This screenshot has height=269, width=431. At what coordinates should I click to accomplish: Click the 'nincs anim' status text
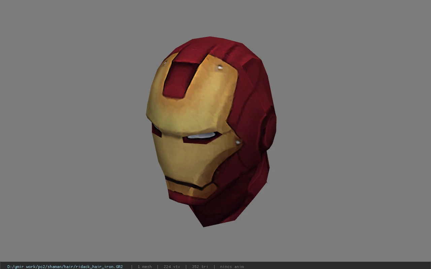tap(232, 267)
